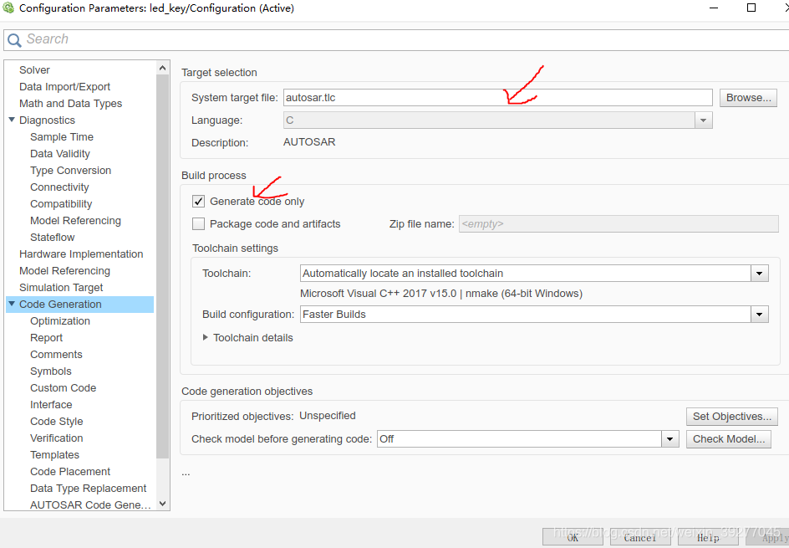Open Verification settings

56,438
